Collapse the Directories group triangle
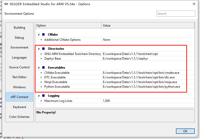Screen dimensions: 200x139 (x=39, y=49)
